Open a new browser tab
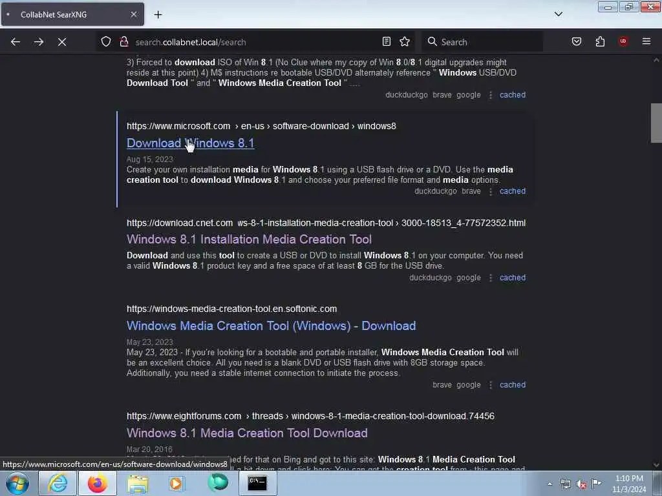 tap(158, 15)
